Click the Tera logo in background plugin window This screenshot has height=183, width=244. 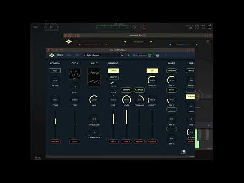pyautogui.click(x=69, y=41)
